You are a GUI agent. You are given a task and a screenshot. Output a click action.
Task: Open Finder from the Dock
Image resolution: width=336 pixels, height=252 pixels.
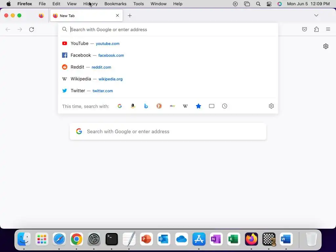coord(24,239)
